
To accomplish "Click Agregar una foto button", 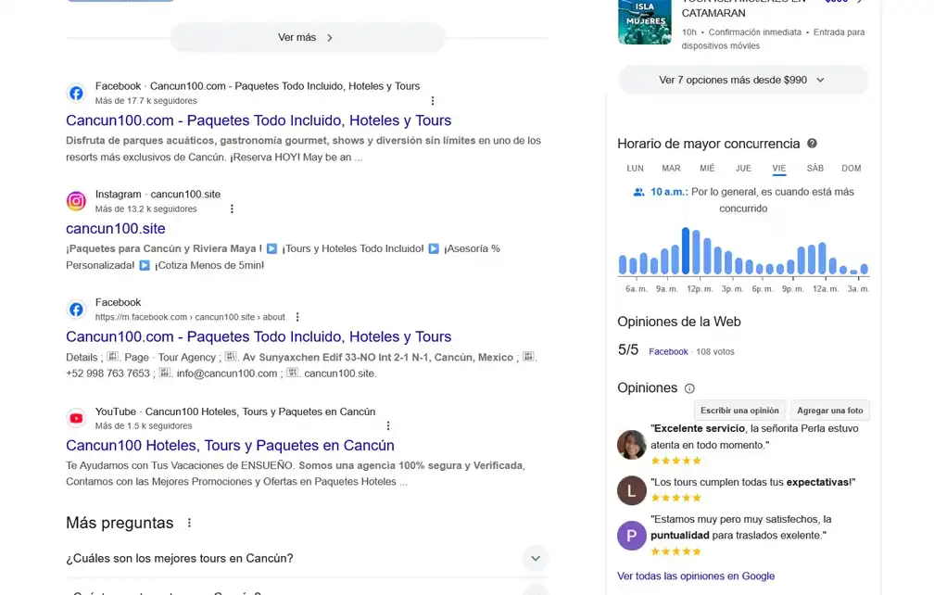I will [x=830, y=411].
